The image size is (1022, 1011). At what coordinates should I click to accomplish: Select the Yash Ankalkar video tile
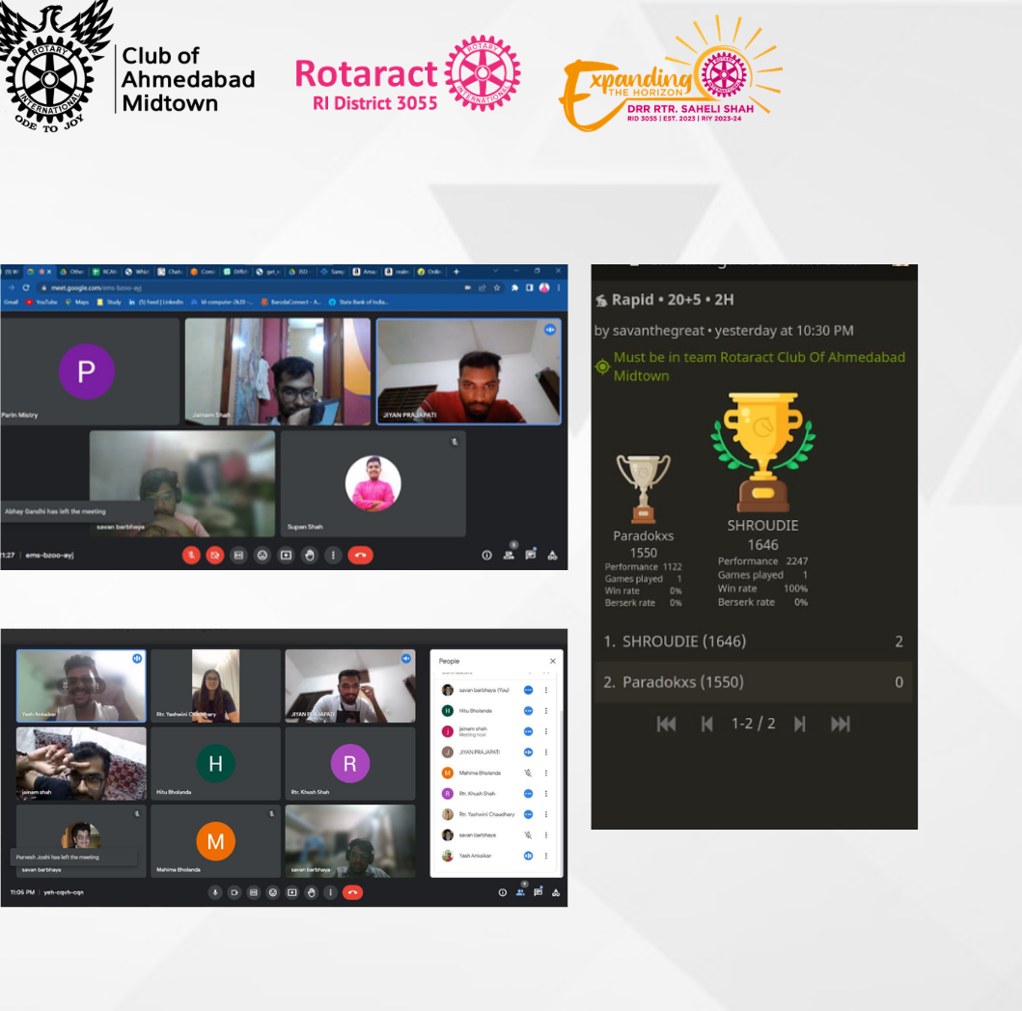[81, 685]
